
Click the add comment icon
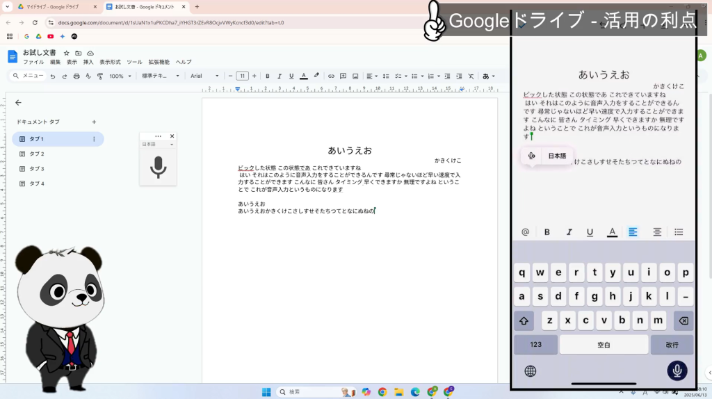click(x=343, y=76)
